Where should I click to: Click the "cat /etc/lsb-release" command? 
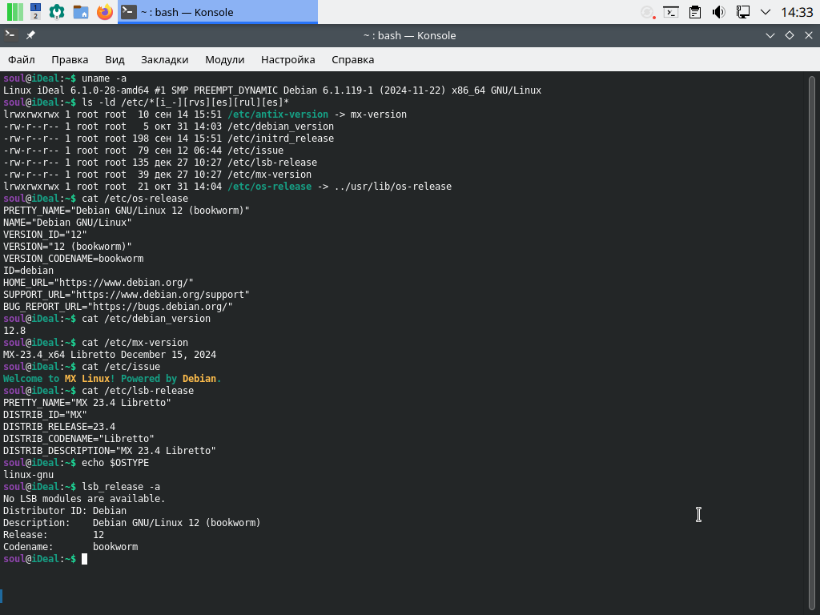point(138,391)
